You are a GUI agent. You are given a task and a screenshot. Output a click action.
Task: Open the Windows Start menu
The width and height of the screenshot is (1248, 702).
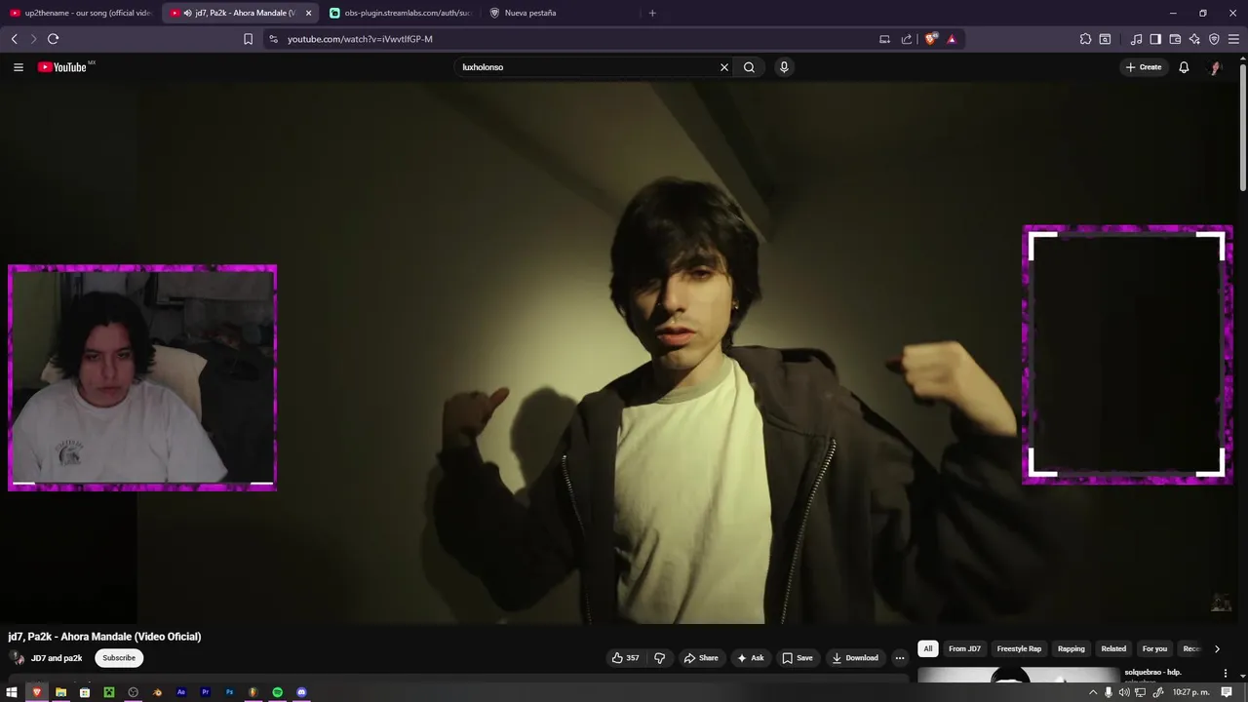pyautogui.click(x=12, y=692)
